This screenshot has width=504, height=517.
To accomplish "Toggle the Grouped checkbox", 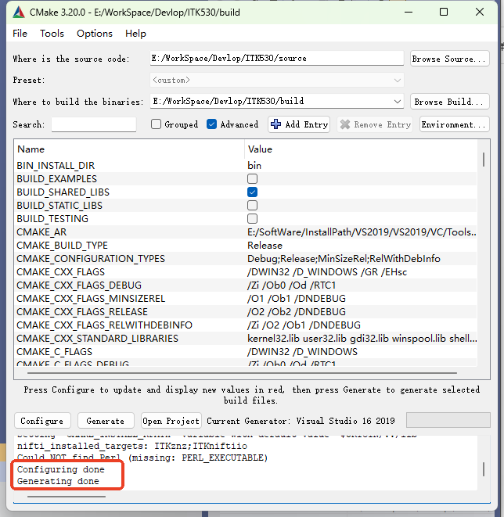I will (x=156, y=124).
